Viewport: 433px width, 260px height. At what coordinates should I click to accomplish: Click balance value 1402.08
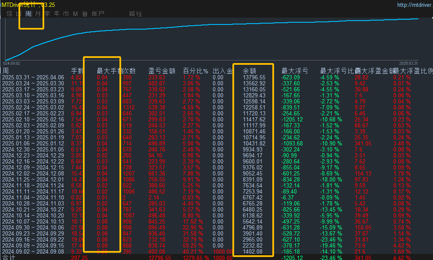click(x=253, y=251)
